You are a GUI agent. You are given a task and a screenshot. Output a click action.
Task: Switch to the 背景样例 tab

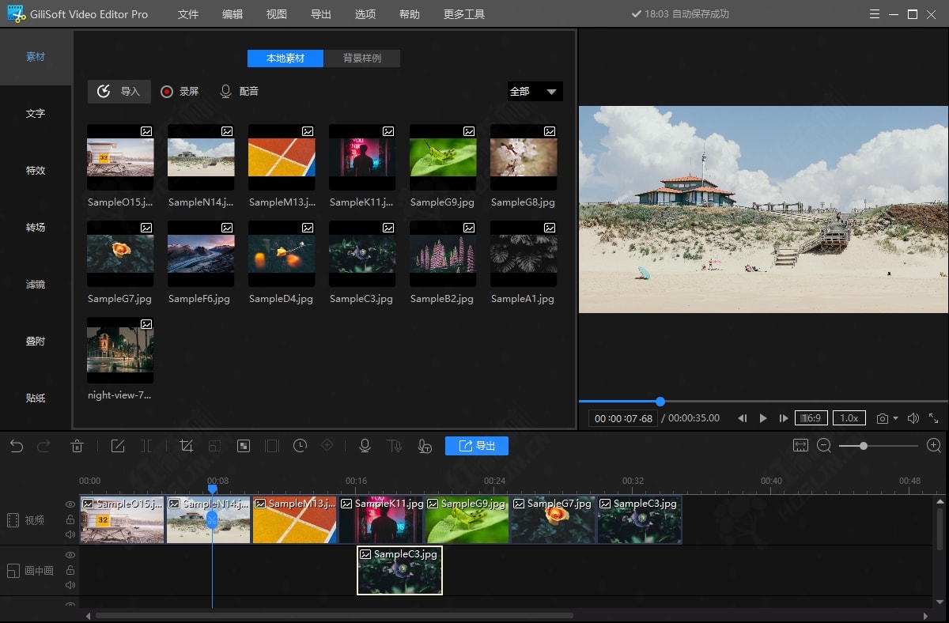coord(362,59)
